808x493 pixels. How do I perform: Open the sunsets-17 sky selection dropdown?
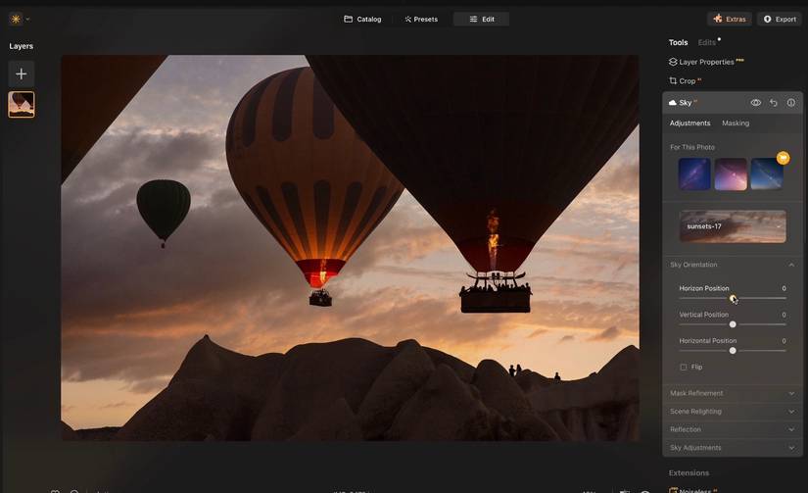pos(733,226)
